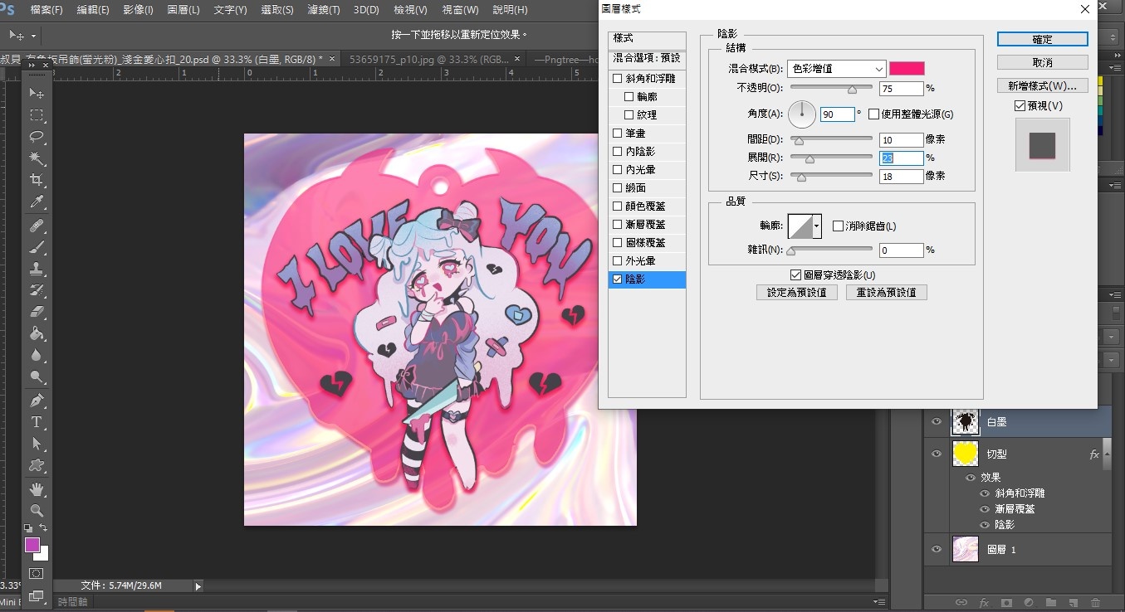Create a new group folder in Layers panel
Viewport: 1125px width, 612px height.
tap(1051, 602)
